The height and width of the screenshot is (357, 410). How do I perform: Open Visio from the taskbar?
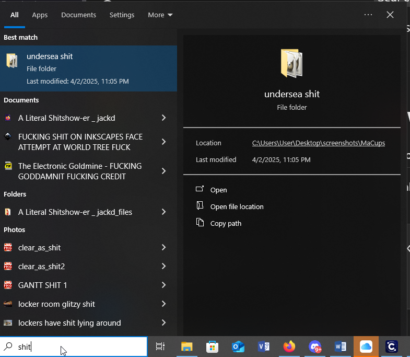click(x=264, y=347)
